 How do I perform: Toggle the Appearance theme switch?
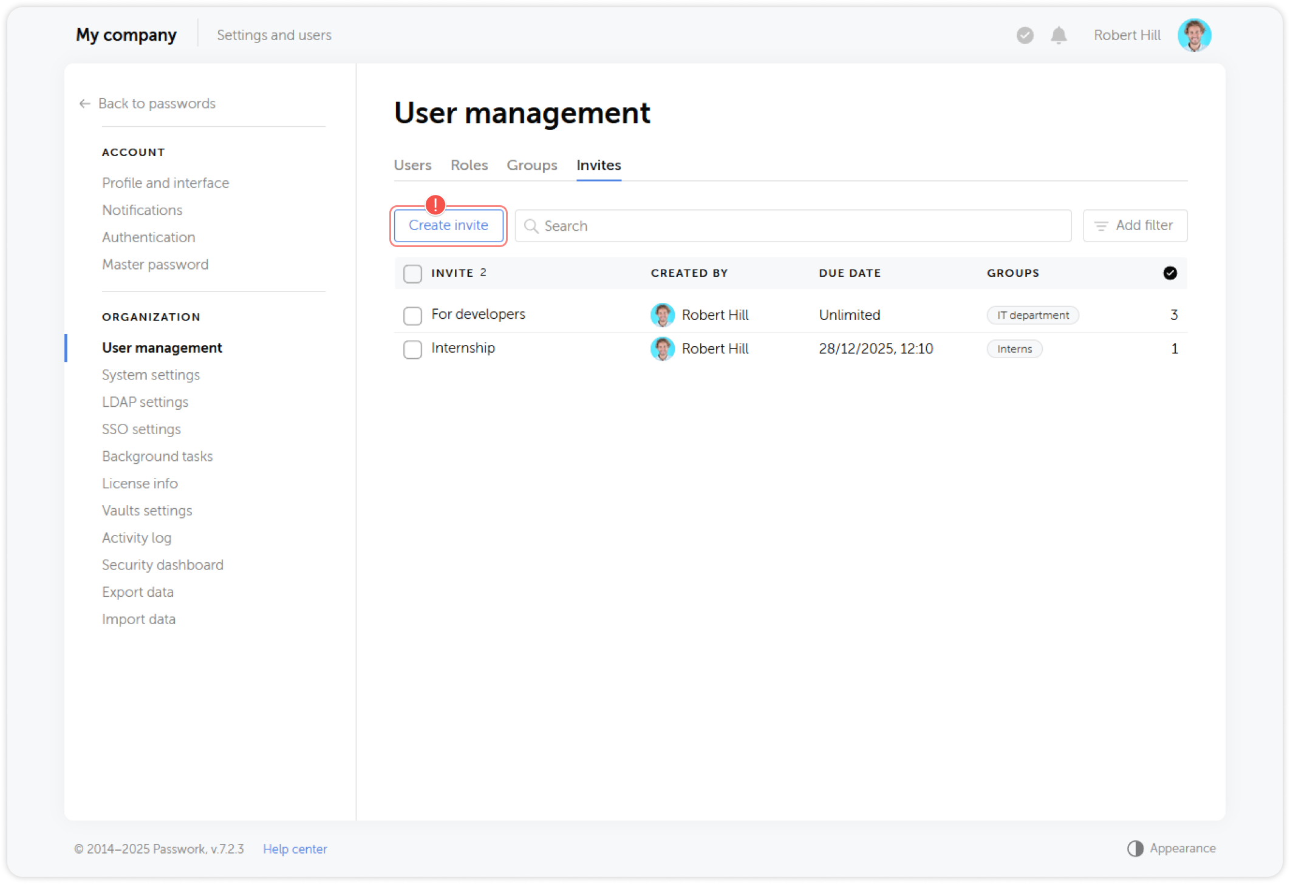click(1136, 848)
